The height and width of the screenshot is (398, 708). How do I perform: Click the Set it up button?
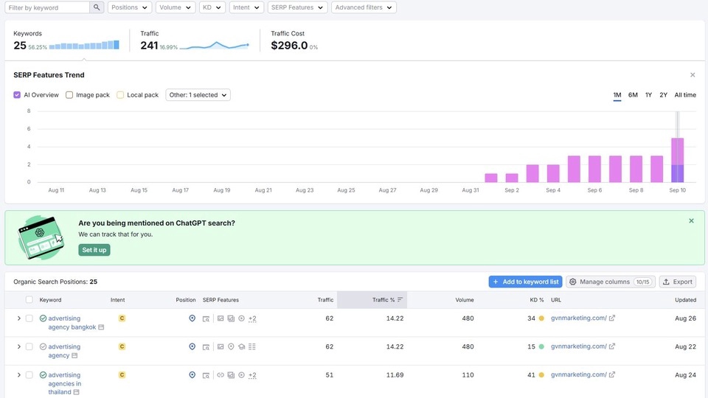coord(94,250)
